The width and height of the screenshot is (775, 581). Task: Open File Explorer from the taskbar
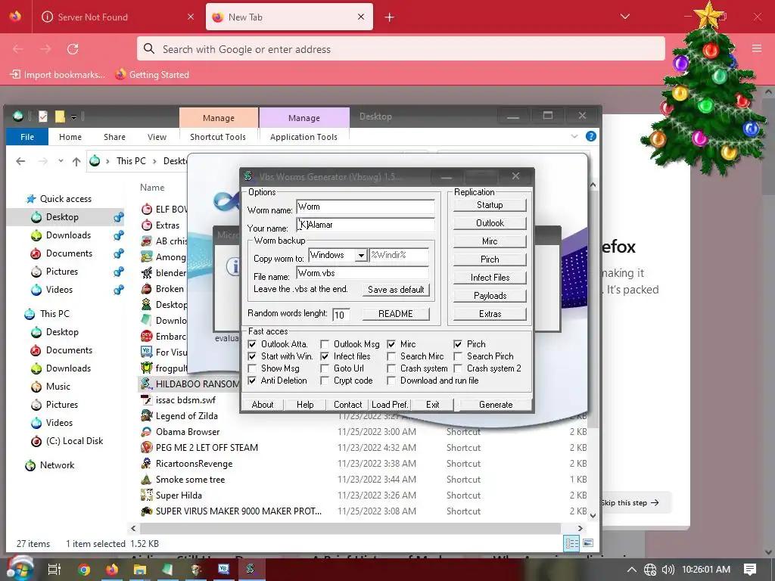140,570
